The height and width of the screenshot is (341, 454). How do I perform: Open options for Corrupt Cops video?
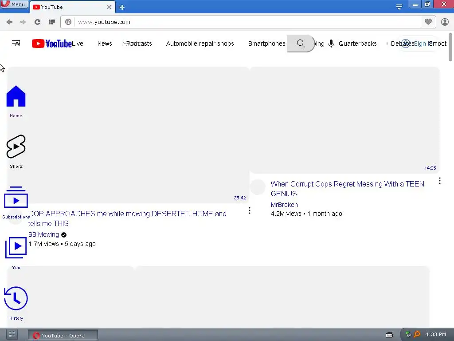440,181
